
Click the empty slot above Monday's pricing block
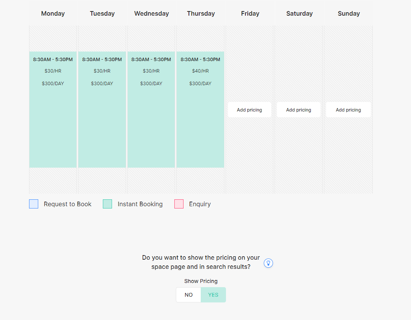click(x=53, y=39)
